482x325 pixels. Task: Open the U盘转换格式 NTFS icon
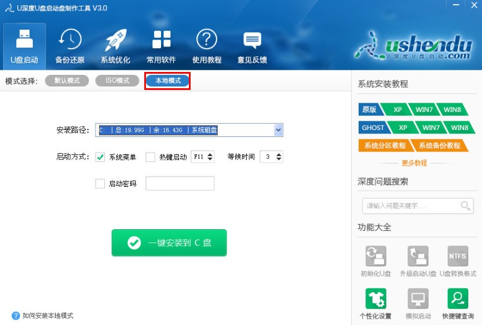(458, 256)
